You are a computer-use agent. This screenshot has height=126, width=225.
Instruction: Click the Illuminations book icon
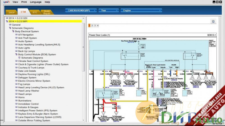click(16, 100)
